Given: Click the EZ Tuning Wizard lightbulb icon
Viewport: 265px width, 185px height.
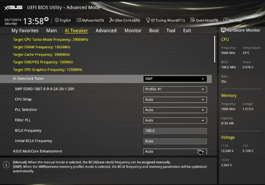Looking at the screenshot, I should click(x=148, y=20).
